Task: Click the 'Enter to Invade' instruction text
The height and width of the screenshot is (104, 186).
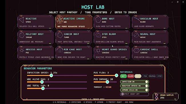Action: click(126, 13)
